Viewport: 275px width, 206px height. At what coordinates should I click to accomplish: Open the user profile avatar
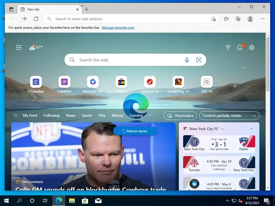(x=250, y=19)
